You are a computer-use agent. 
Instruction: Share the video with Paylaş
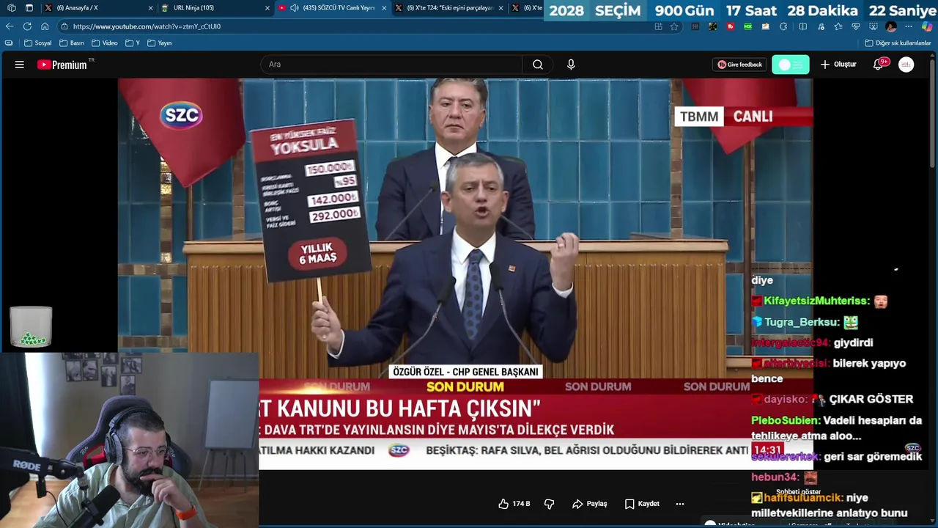tap(590, 504)
